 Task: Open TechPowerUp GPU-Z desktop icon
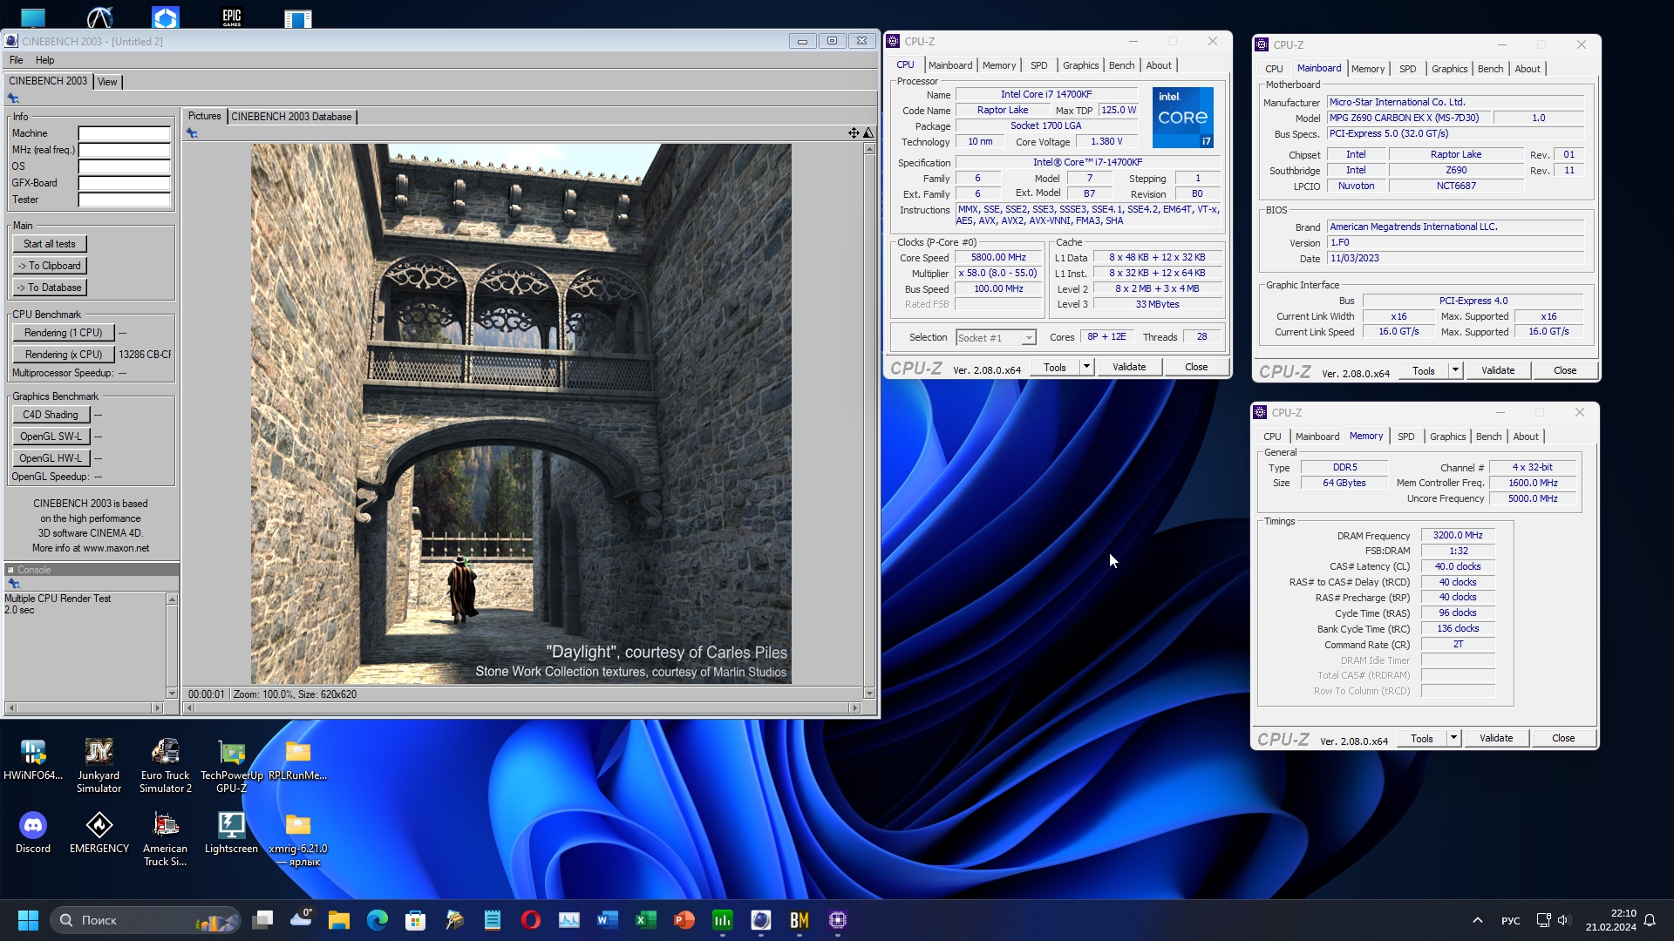(232, 766)
